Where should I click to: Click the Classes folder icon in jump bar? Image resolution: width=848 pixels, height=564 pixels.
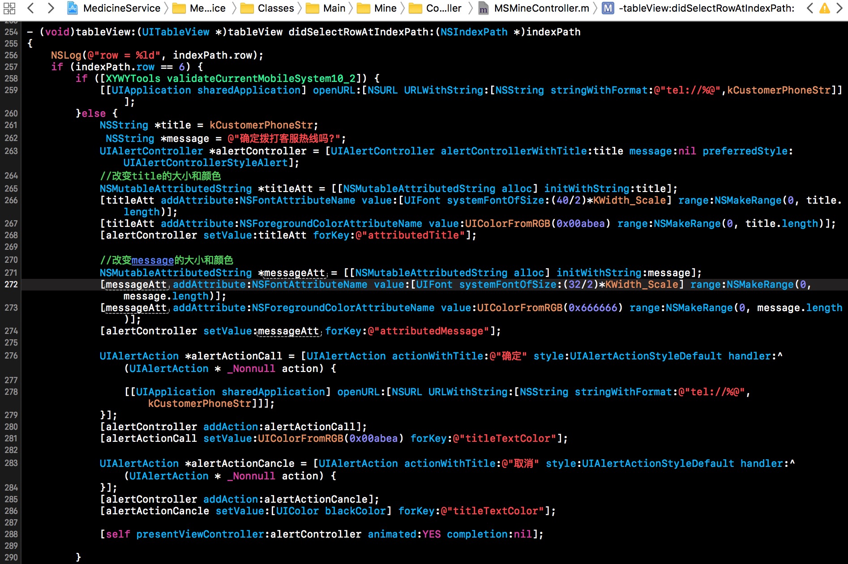pyautogui.click(x=247, y=8)
